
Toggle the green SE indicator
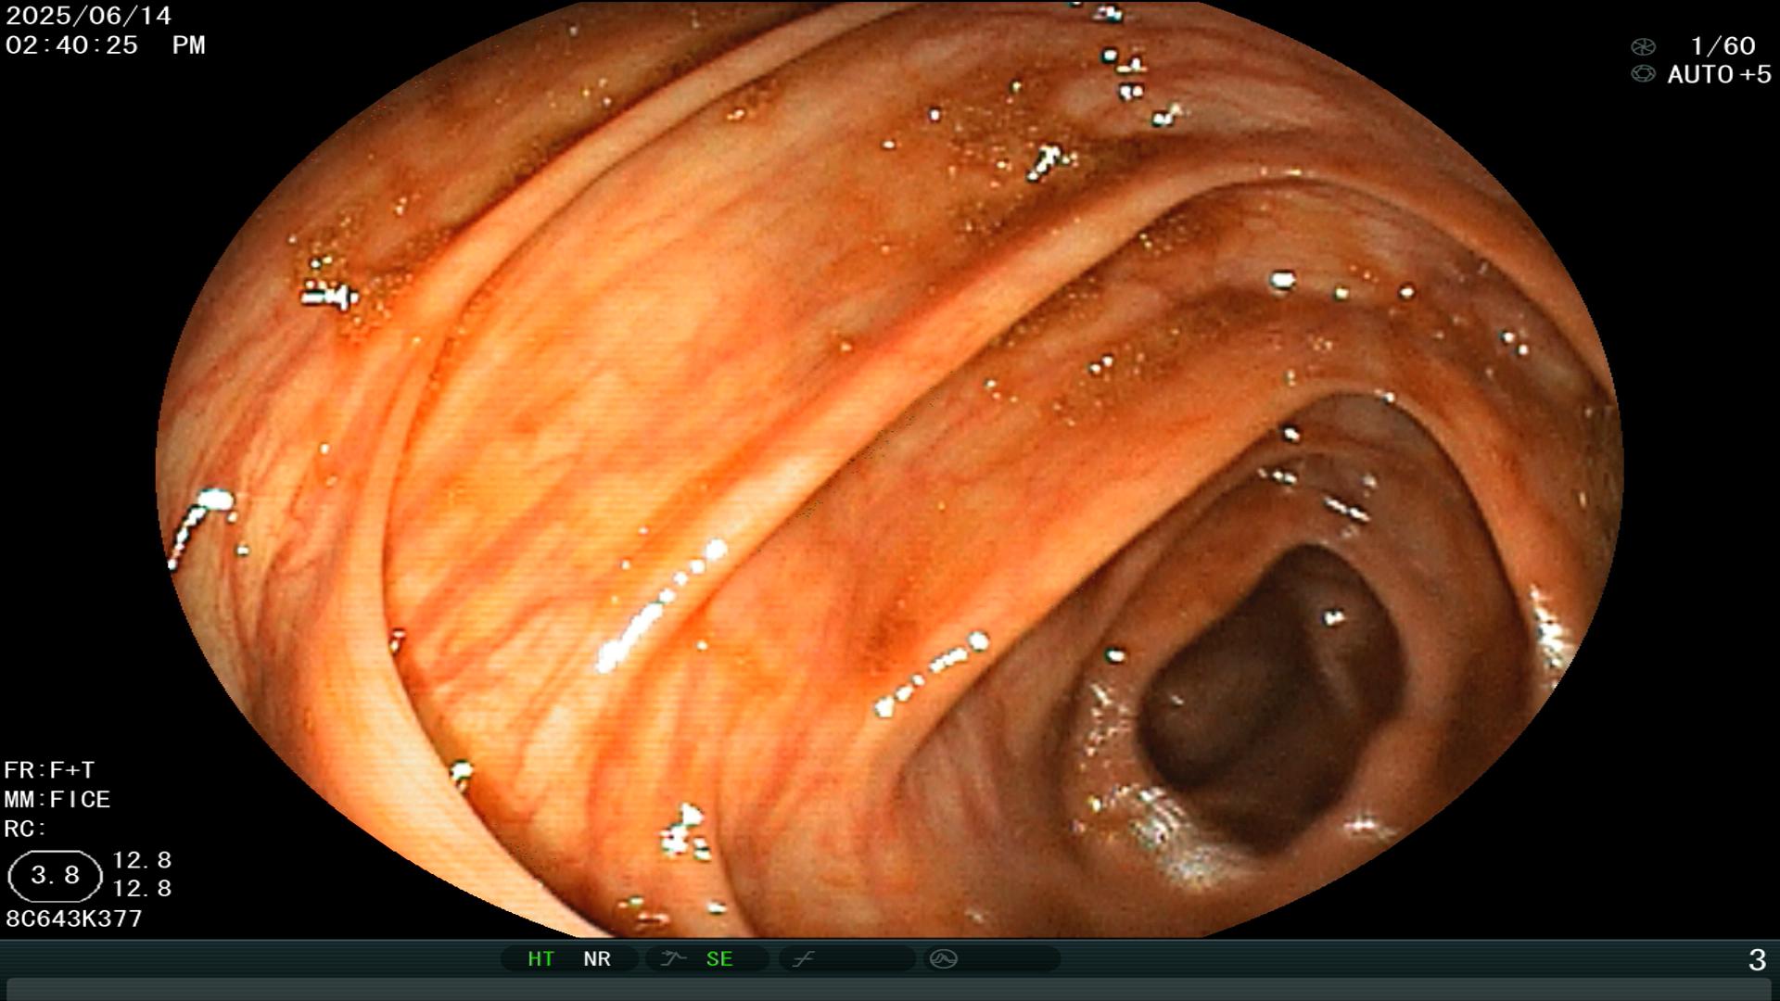click(719, 959)
